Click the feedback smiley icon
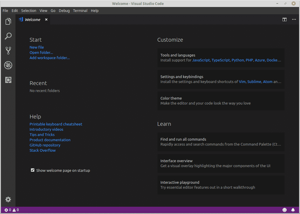 pos(285,210)
